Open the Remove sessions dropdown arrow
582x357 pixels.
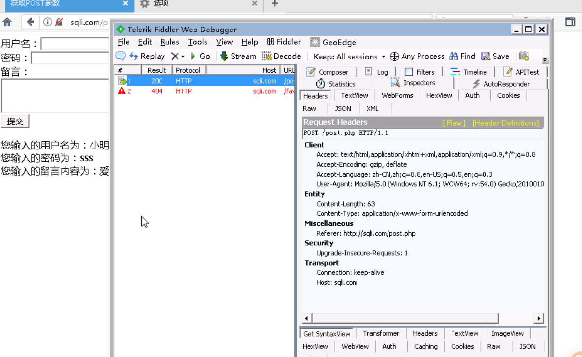pyautogui.click(x=183, y=57)
